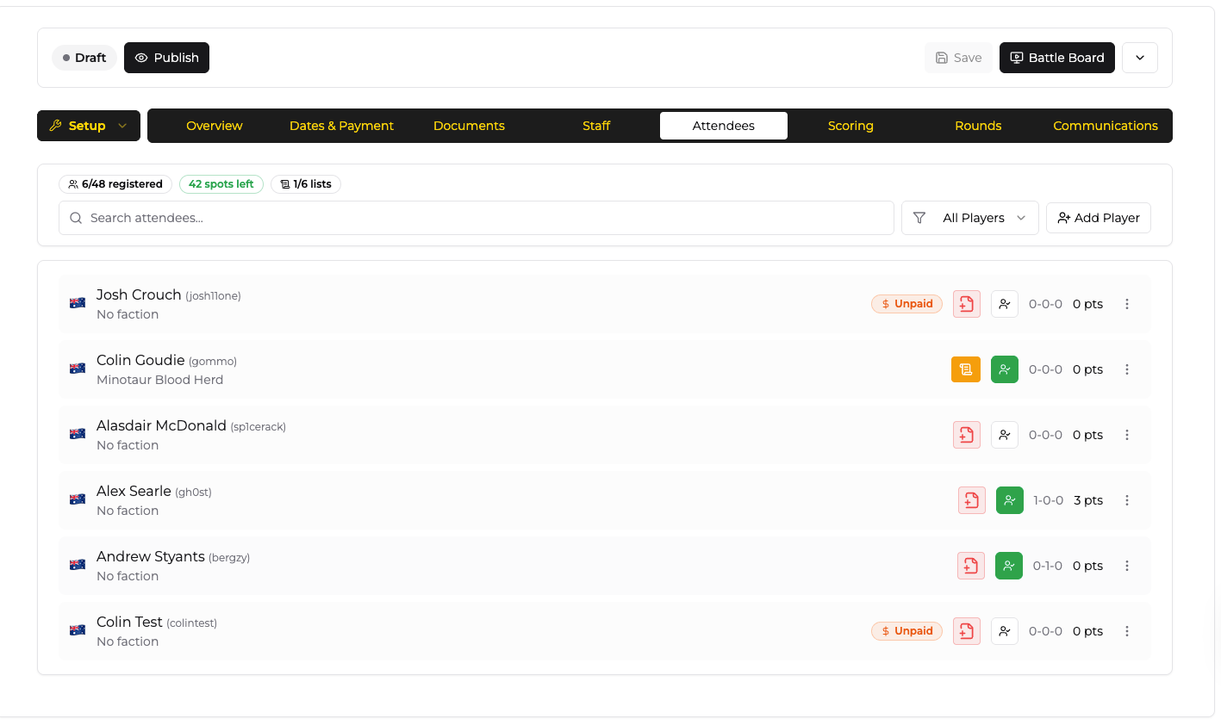Click inside the Search attendees field
Image resolution: width=1221 pixels, height=725 pixels.
coord(345,218)
